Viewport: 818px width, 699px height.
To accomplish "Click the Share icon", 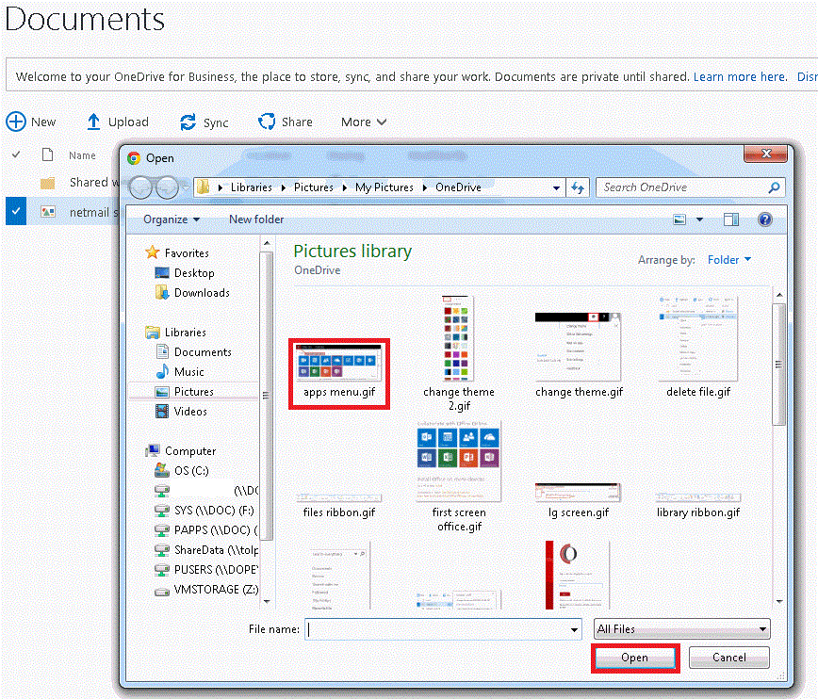I will pyautogui.click(x=267, y=122).
